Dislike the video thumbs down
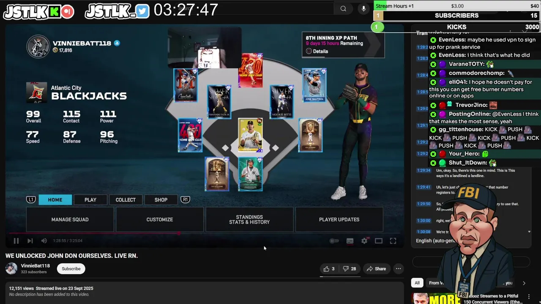Viewport: 541px width, 304px height. point(350,269)
